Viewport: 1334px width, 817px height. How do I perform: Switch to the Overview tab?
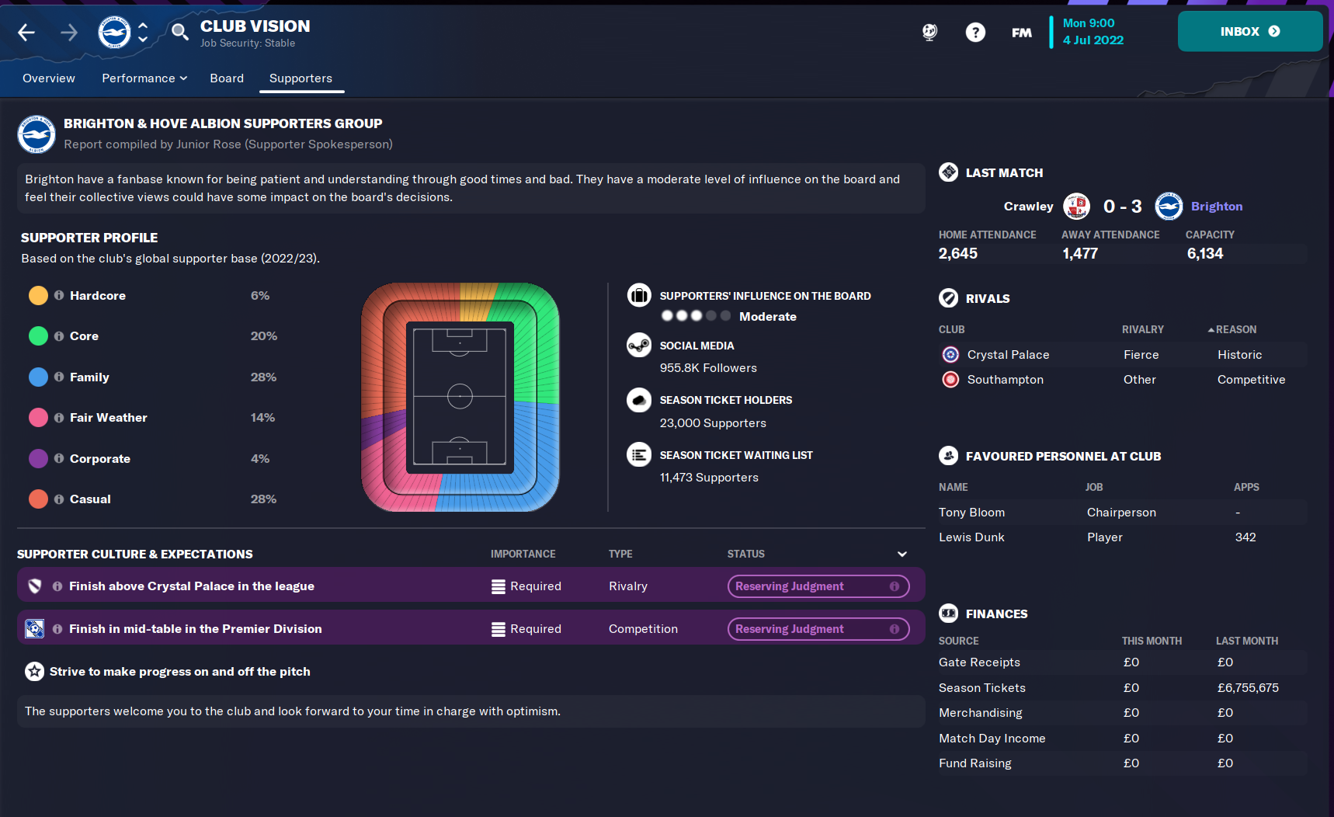pyautogui.click(x=49, y=78)
